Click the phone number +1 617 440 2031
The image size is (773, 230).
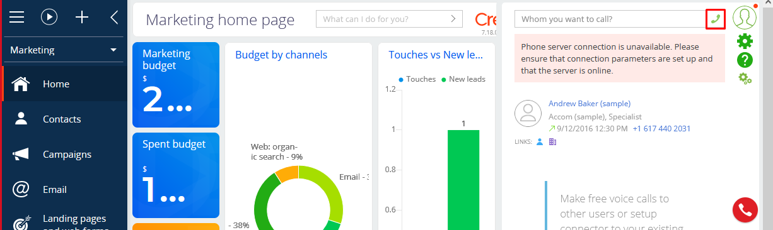[661, 129]
